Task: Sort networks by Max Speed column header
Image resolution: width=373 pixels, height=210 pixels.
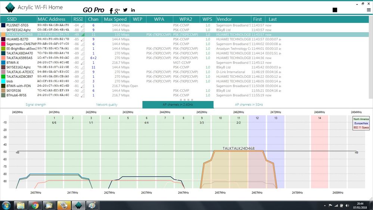Action: click(x=115, y=19)
